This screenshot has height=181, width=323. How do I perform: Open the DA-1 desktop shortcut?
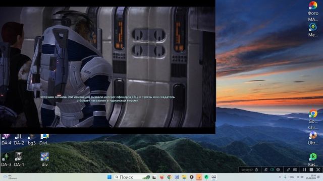[x=19, y=160]
